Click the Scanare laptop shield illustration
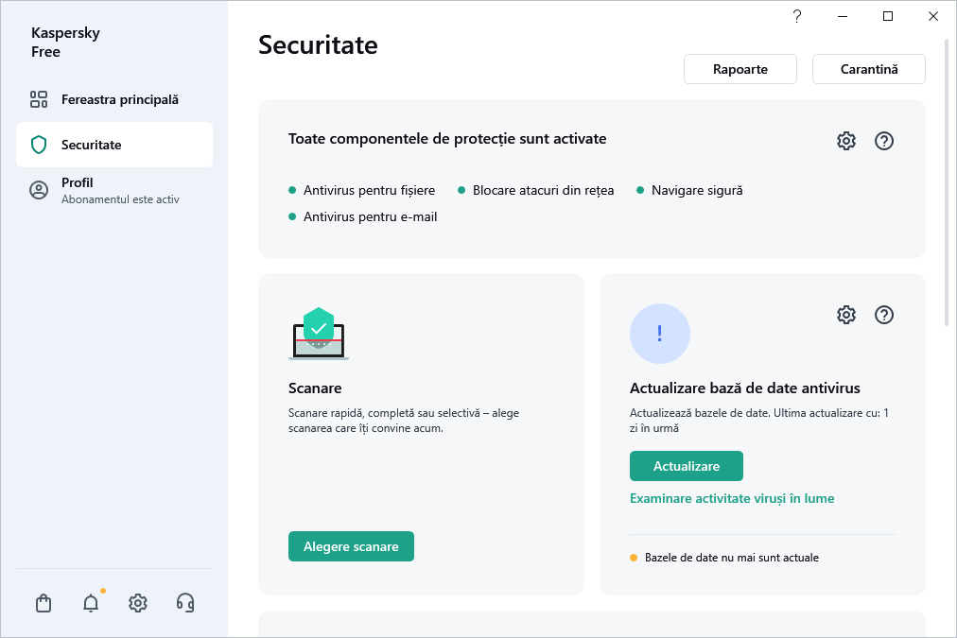This screenshot has width=957, height=638. tap(319, 334)
